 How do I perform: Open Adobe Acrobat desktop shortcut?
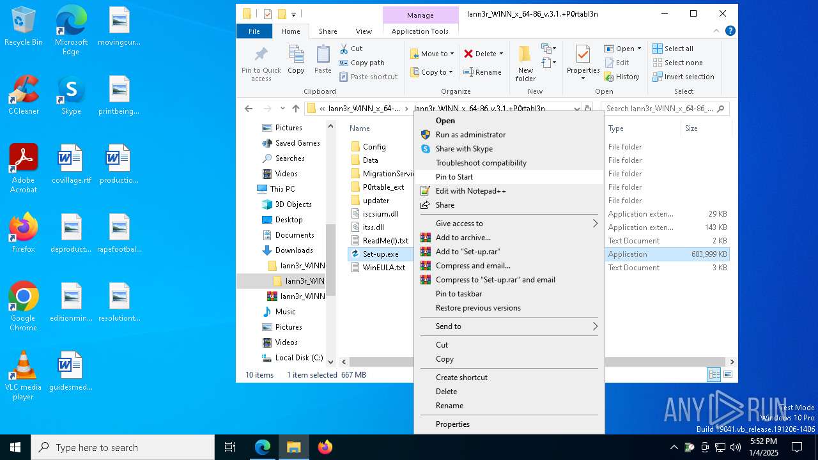click(24, 169)
